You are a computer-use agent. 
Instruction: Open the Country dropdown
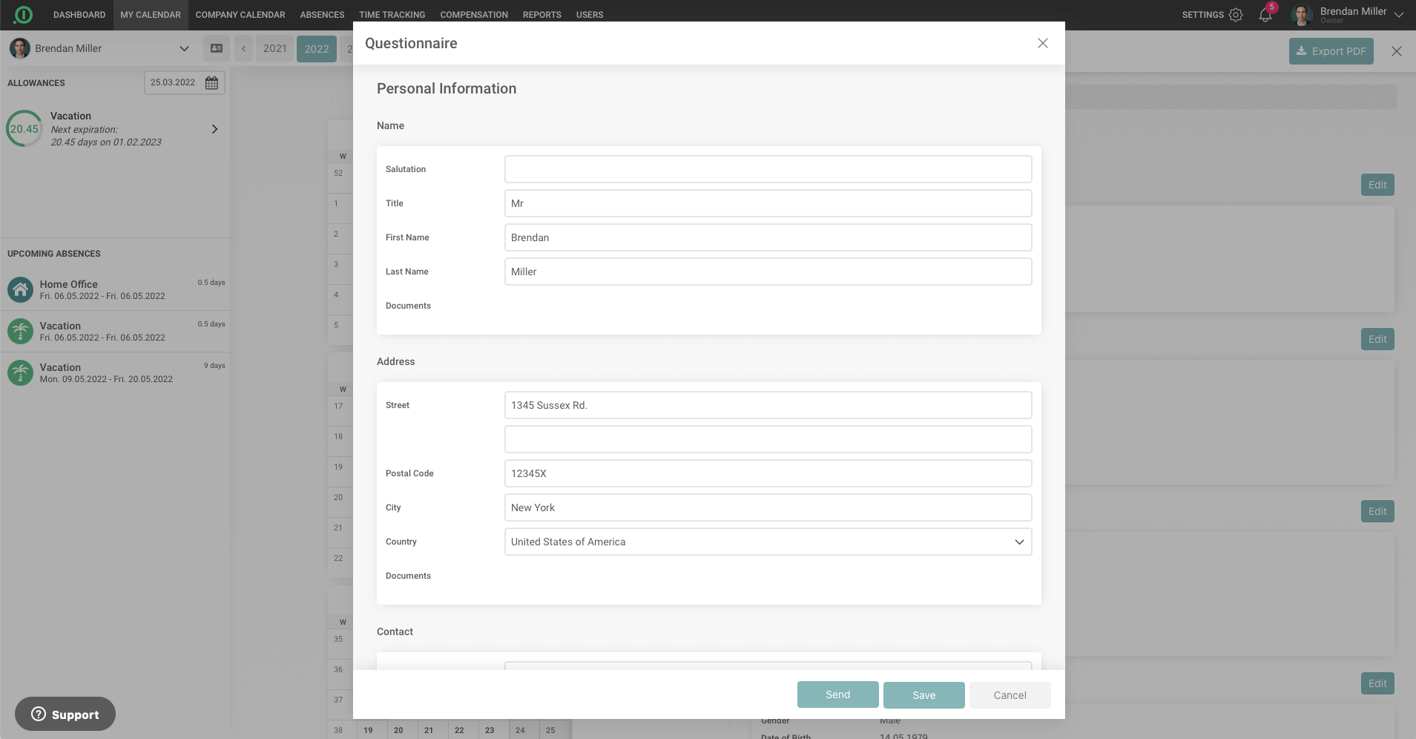[x=768, y=542]
